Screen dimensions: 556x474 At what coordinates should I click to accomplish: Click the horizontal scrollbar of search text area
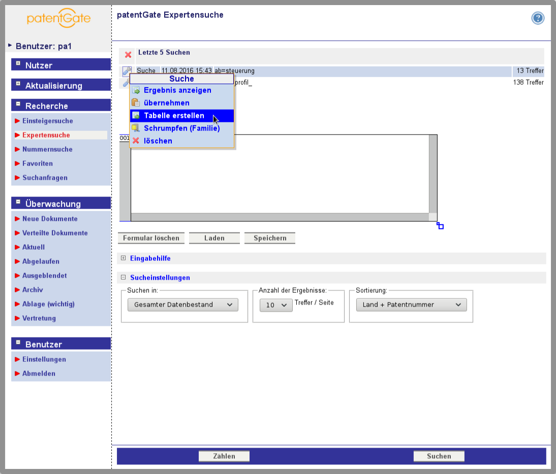[280, 217]
